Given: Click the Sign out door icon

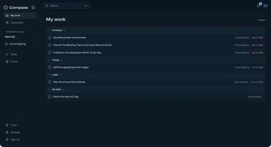Looking at the screenshot, I should pyautogui.click(x=7, y=139).
